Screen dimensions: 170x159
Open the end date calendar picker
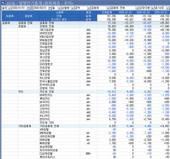pyautogui.click(x=50, y=8)
